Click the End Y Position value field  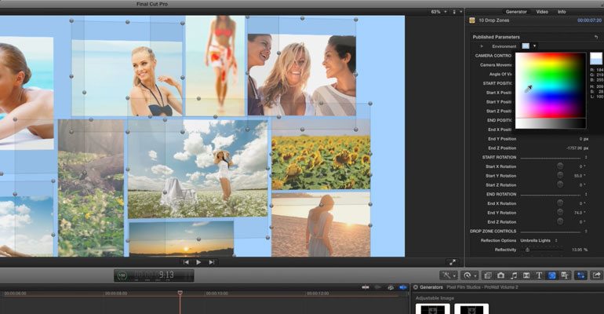pos(584,139)
